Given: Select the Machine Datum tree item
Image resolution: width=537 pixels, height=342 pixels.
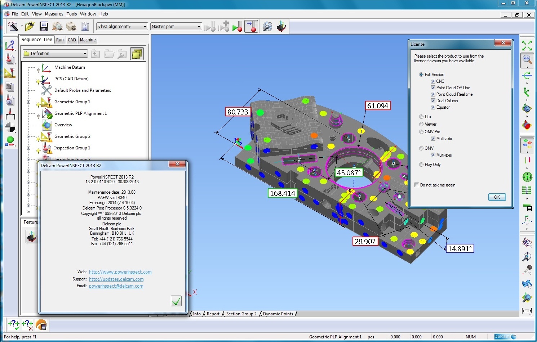Looking at the screenshot, I should [x=70, y=67].
